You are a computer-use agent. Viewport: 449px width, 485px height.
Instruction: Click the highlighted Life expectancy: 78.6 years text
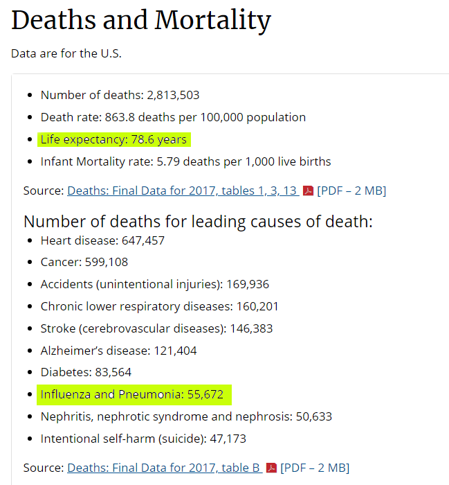[113, 139]
